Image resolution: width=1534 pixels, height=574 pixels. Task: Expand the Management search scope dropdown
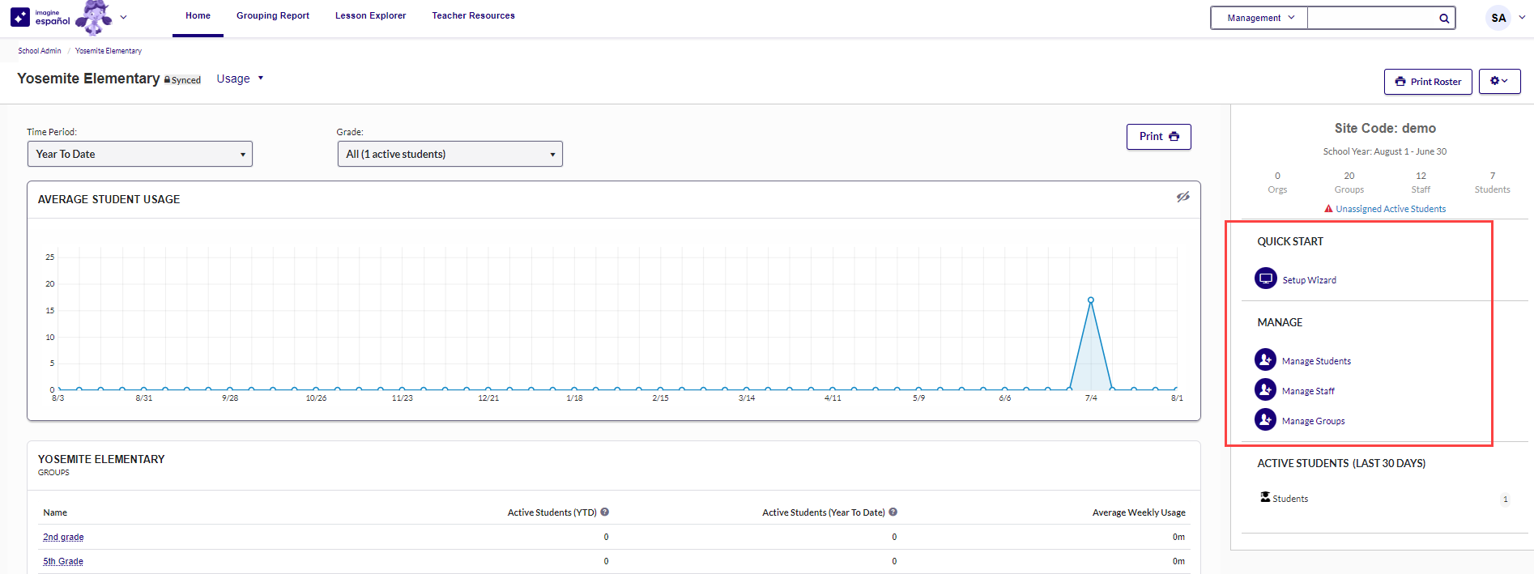[x=1259, y=18]
